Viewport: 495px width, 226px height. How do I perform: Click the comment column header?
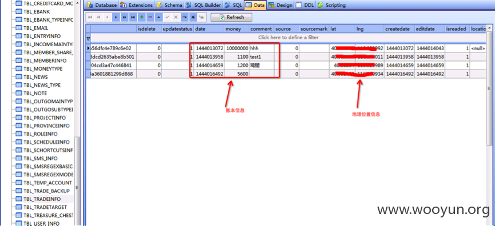click(262, 29)
